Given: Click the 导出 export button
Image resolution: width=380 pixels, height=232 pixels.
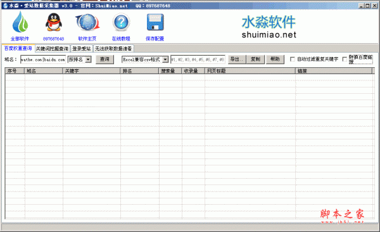Looking at the screenshot, I should tap(237, 59).
